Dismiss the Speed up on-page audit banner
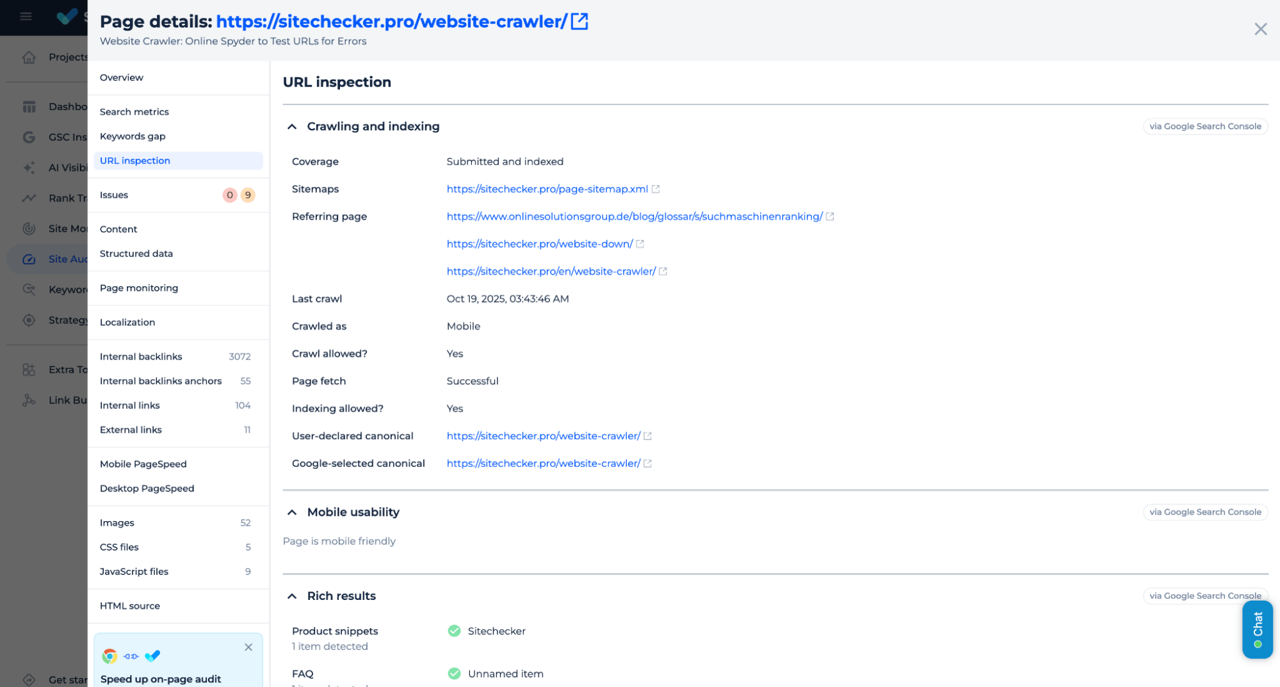Viewport: 1280px width, 687px height. [248, 647]
